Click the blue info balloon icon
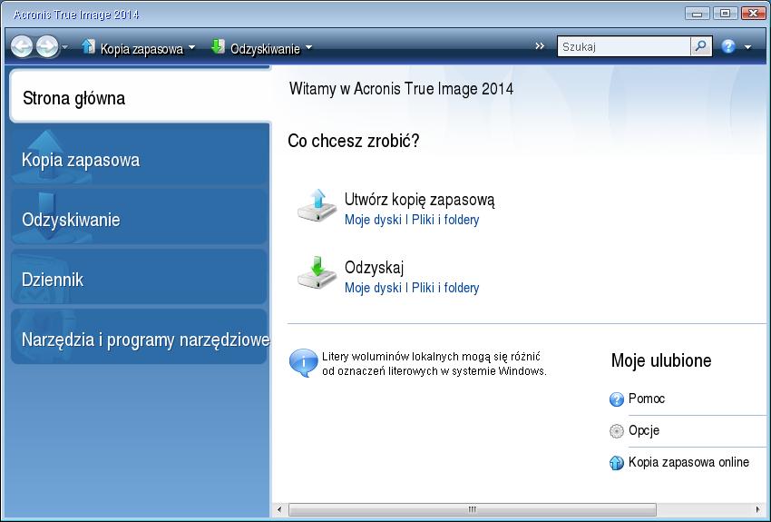 click(x=303, y=363)
